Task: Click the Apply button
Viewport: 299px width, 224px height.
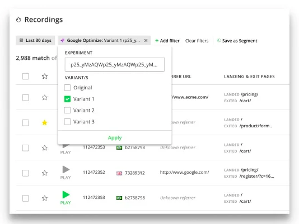Action: pos(115,137)
